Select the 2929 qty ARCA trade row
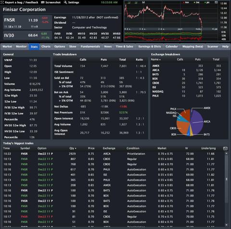 (x=113, y=154)
